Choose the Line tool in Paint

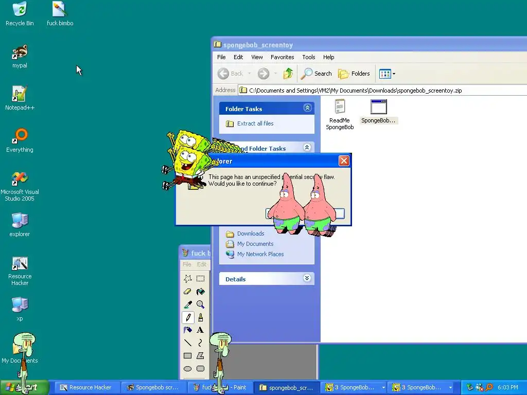(188, 343)
